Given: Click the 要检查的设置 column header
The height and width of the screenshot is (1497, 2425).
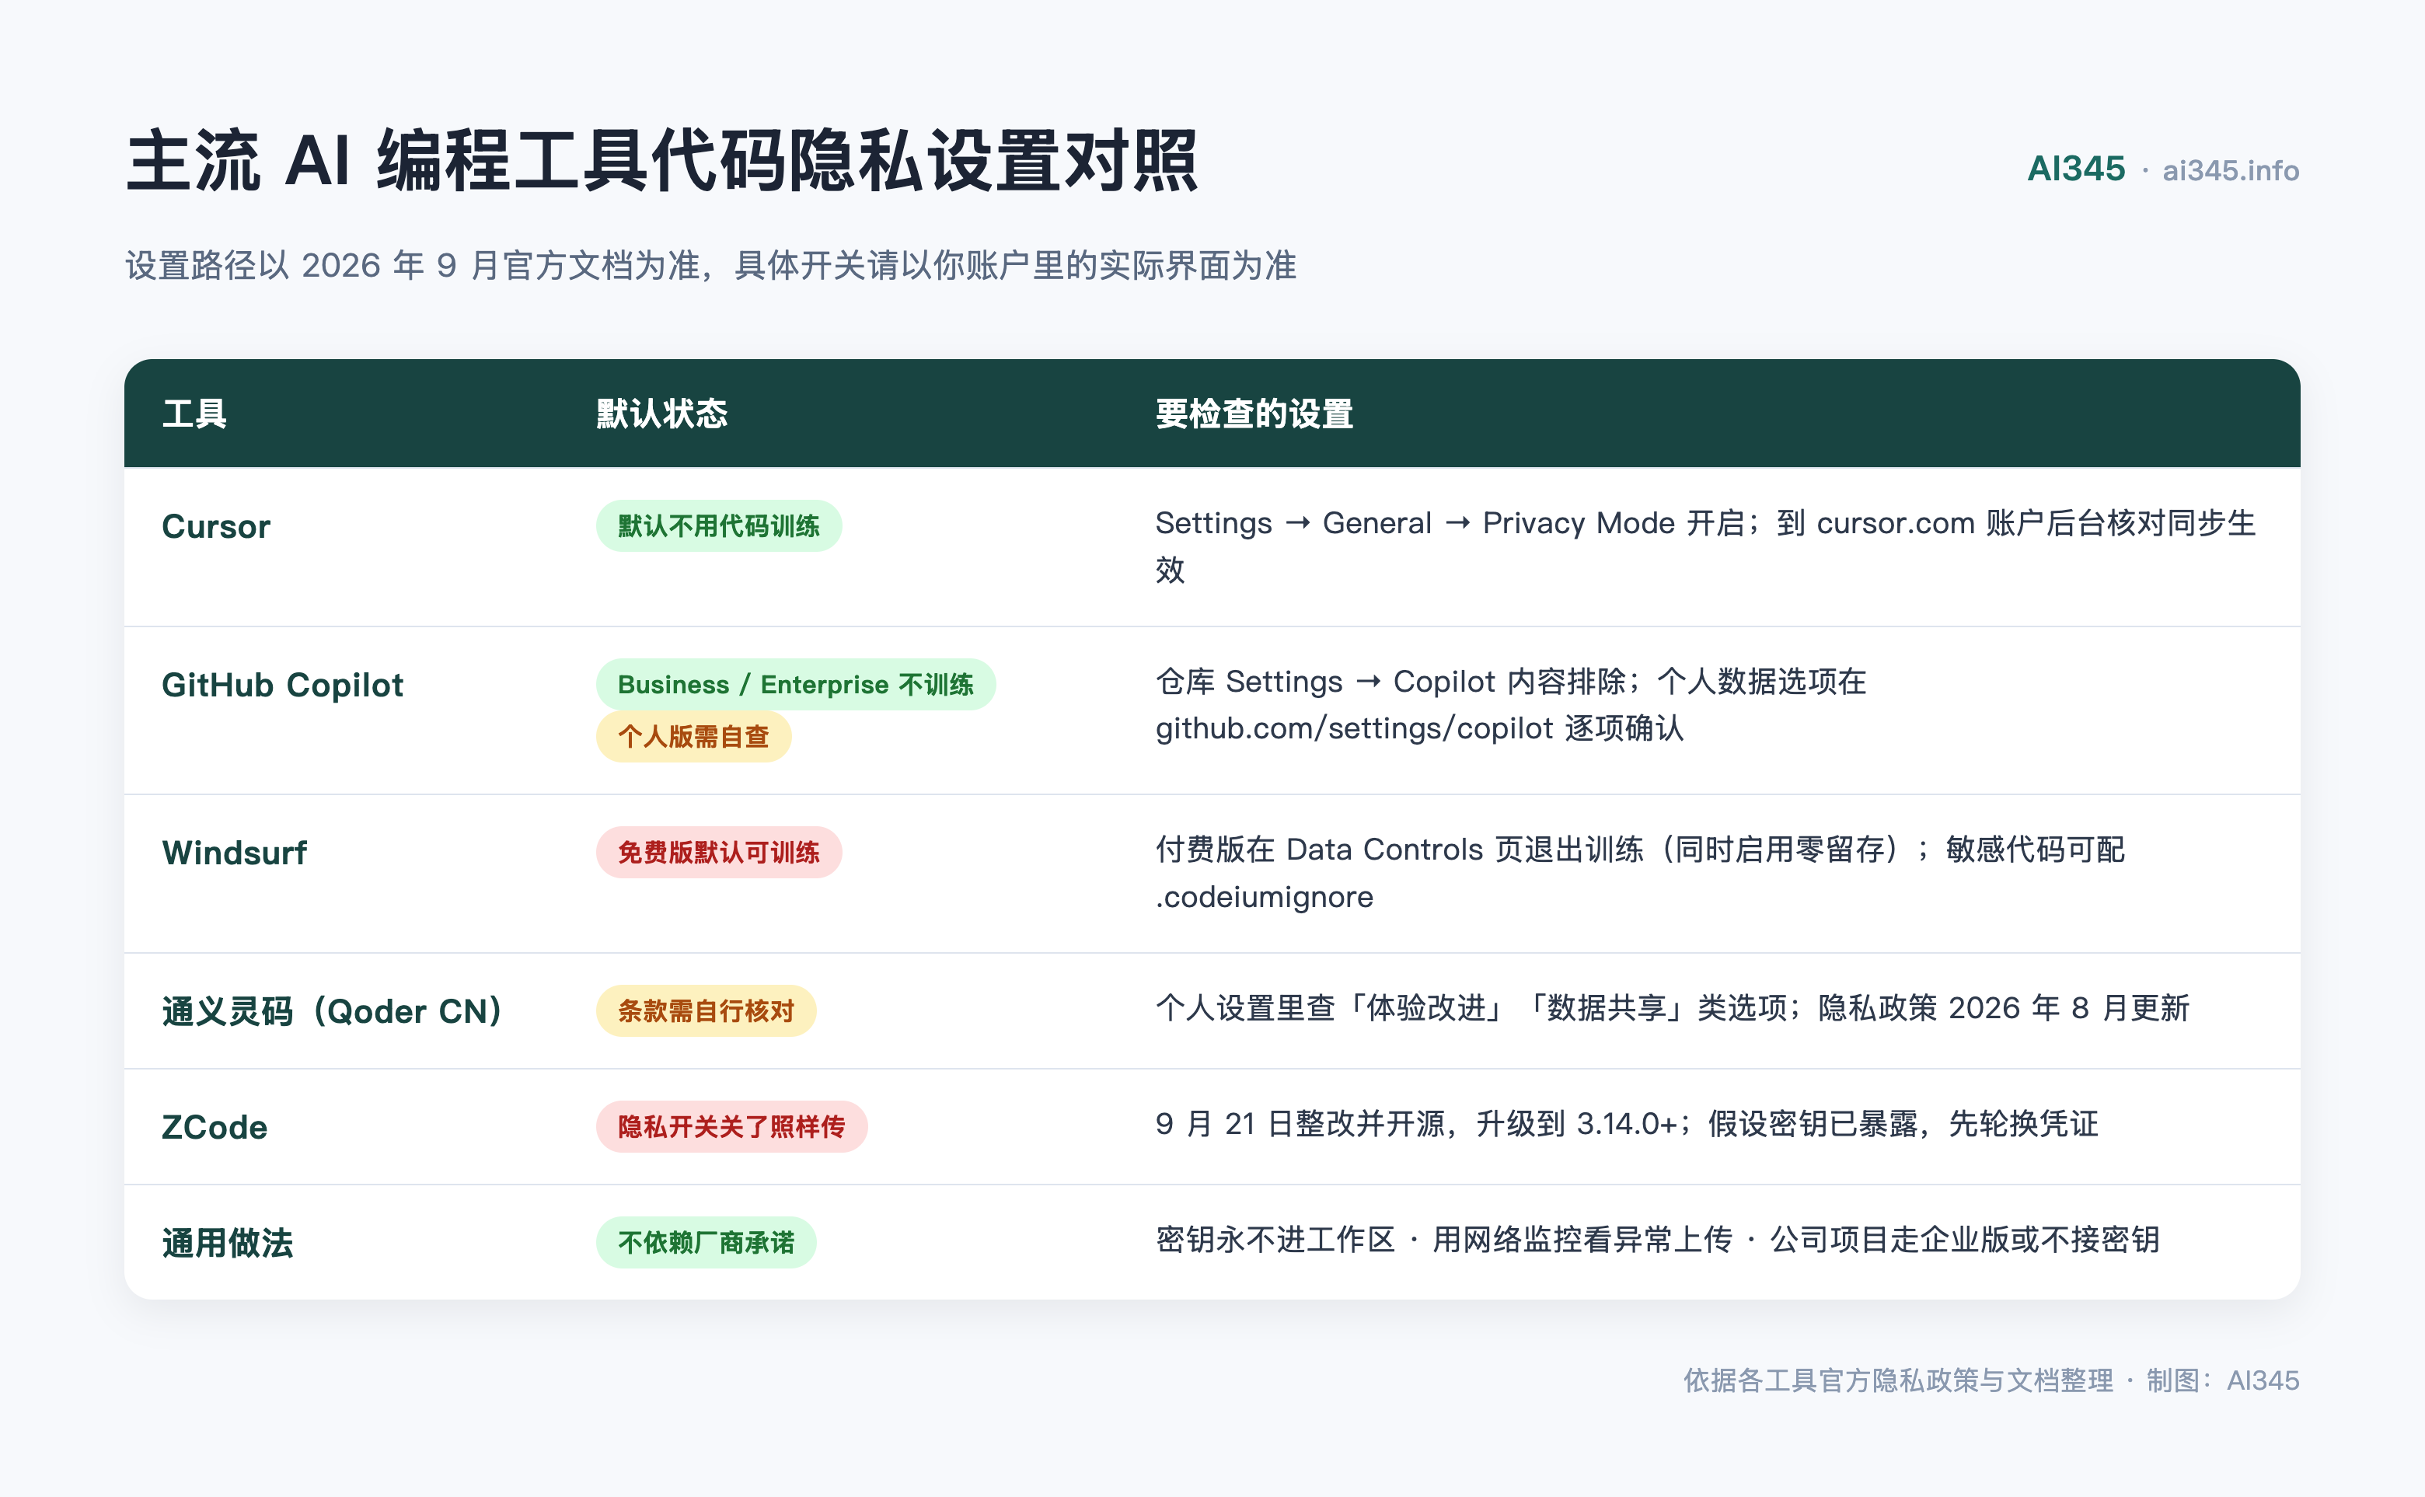Looking at the screenshot, I should tap(1254, 413).
